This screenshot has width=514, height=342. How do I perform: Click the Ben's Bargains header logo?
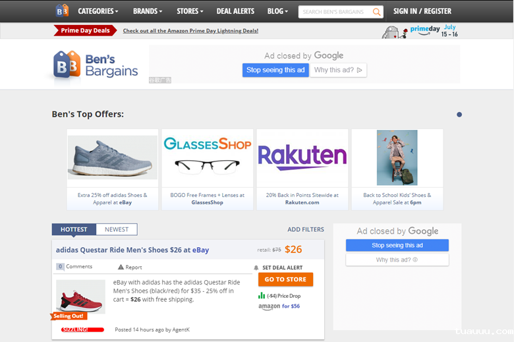[96, 65]
